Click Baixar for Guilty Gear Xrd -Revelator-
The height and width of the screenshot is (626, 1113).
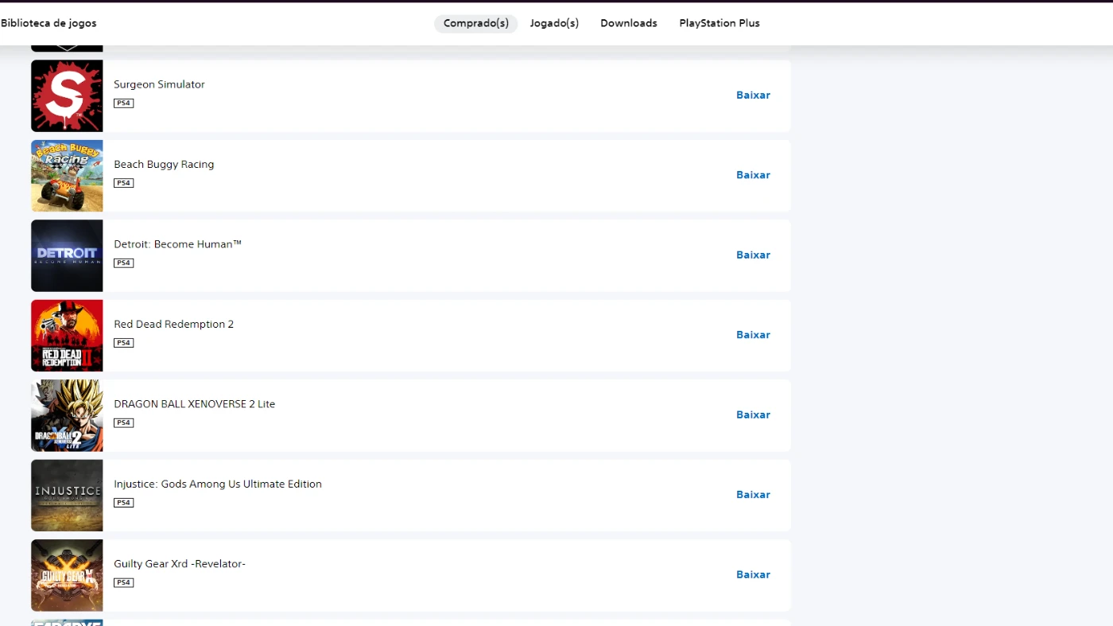[x=753, y=575]
